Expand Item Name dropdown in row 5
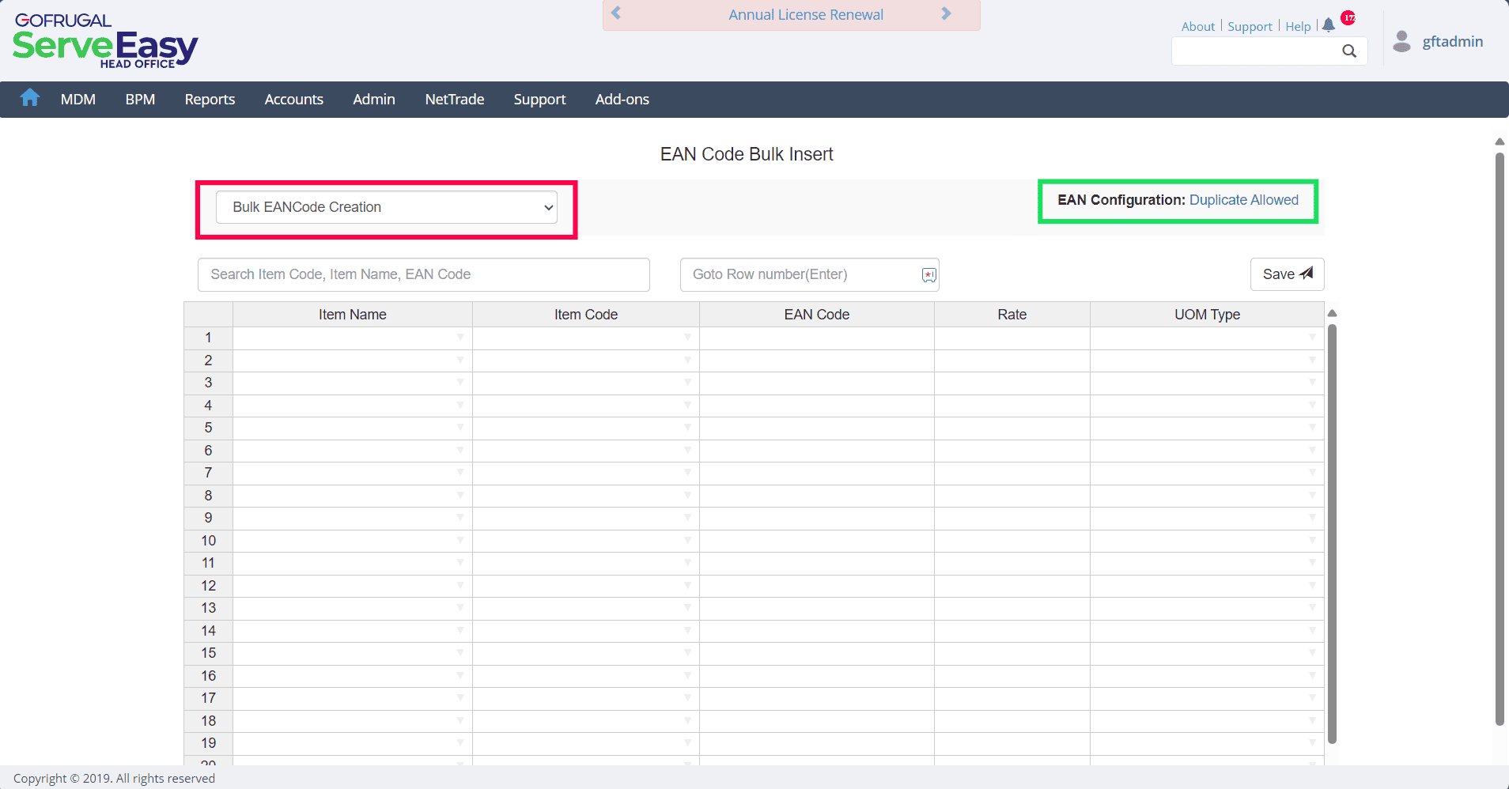 [460, 428]
